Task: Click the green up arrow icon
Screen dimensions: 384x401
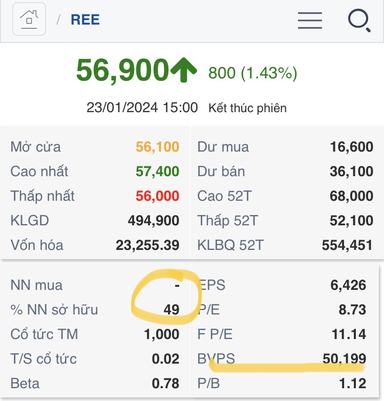Action: 183,71
